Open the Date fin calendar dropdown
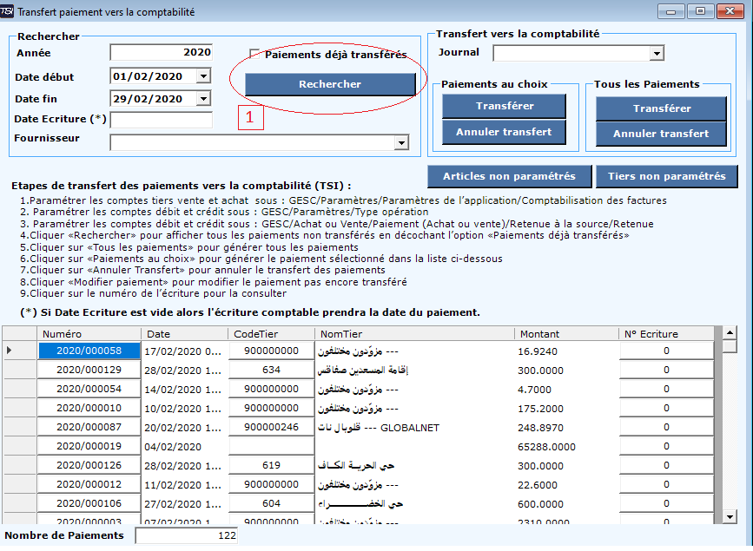 [203, 98]
